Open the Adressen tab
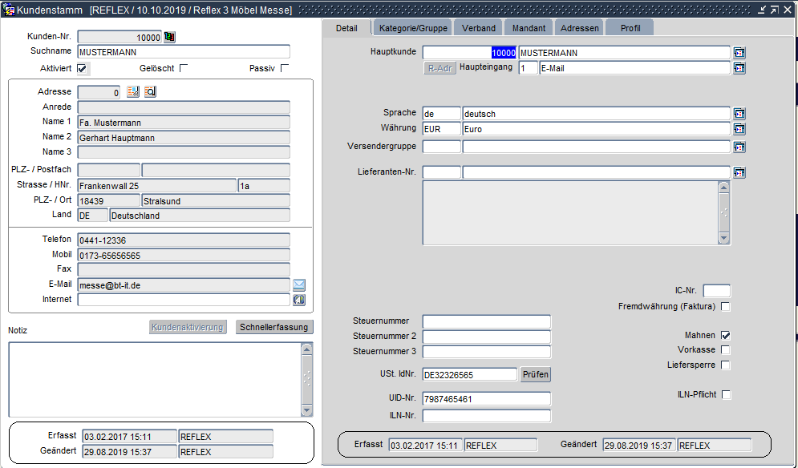This screenshot has width=798, height=468. pos(579,28)
